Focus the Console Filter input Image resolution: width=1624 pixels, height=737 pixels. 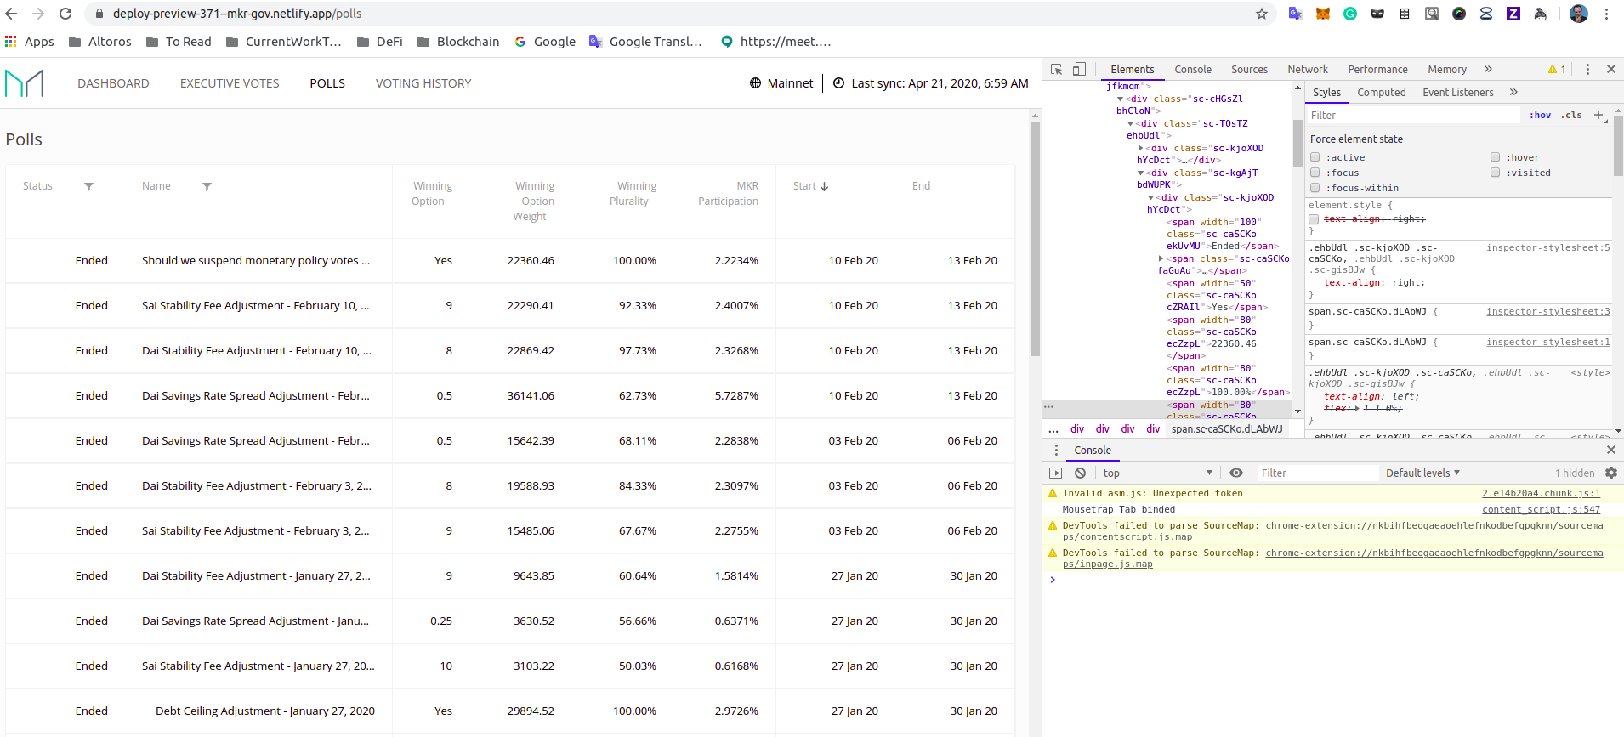[1317, 473]
